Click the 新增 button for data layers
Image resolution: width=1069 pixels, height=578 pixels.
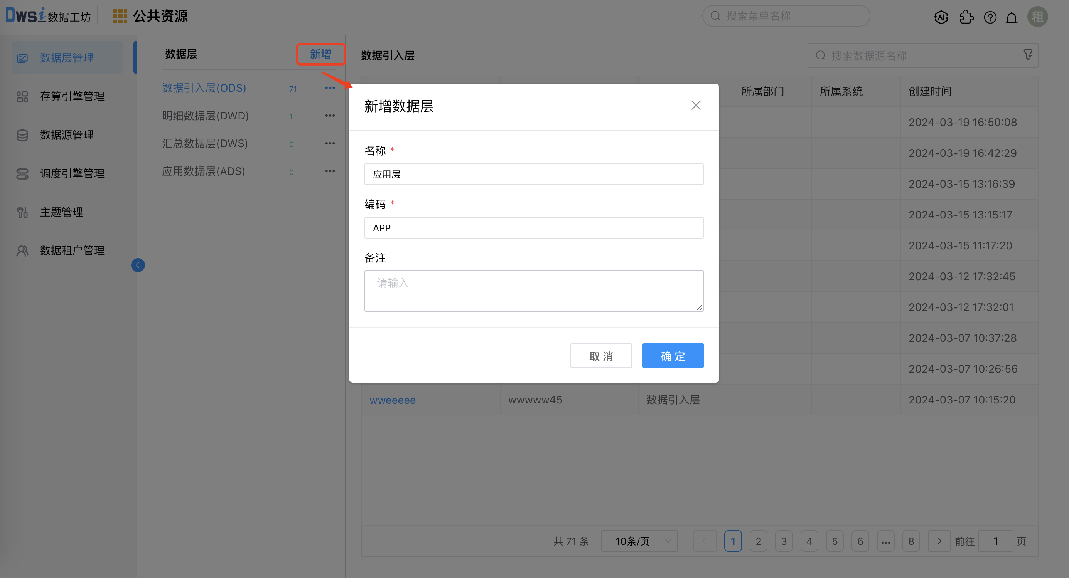[320, 54]
